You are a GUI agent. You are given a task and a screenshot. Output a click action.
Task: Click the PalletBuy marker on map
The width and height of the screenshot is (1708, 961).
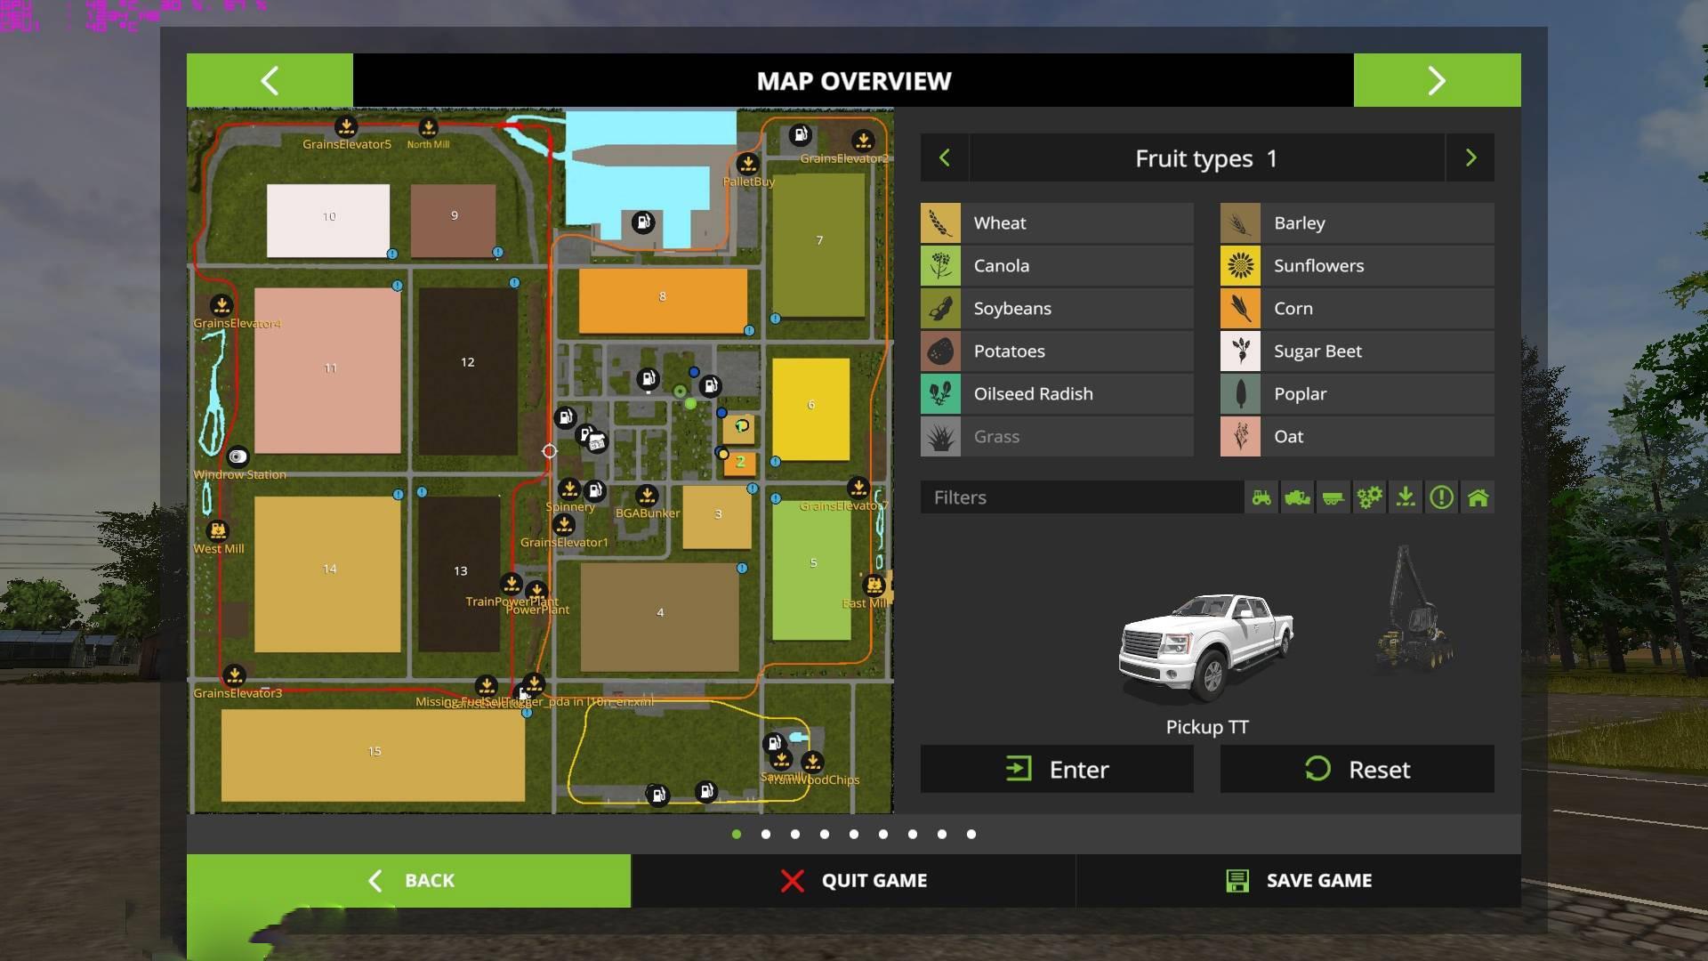pyautogui.click(x=747, y=165)
